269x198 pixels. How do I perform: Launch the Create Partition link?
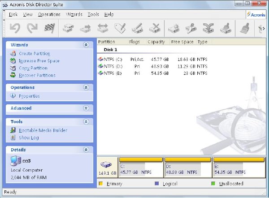[35, 53]
